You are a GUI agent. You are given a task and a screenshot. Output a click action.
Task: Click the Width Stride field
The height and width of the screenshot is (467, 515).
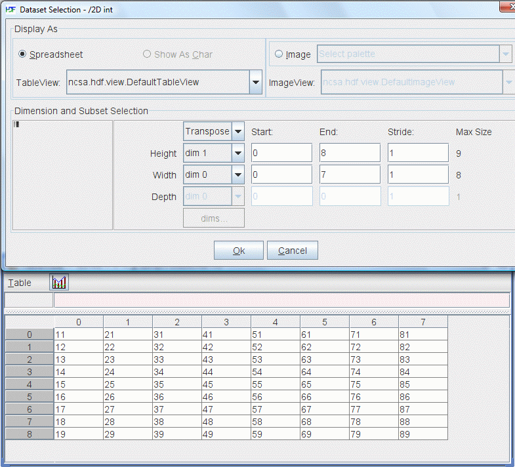[418, 174]
